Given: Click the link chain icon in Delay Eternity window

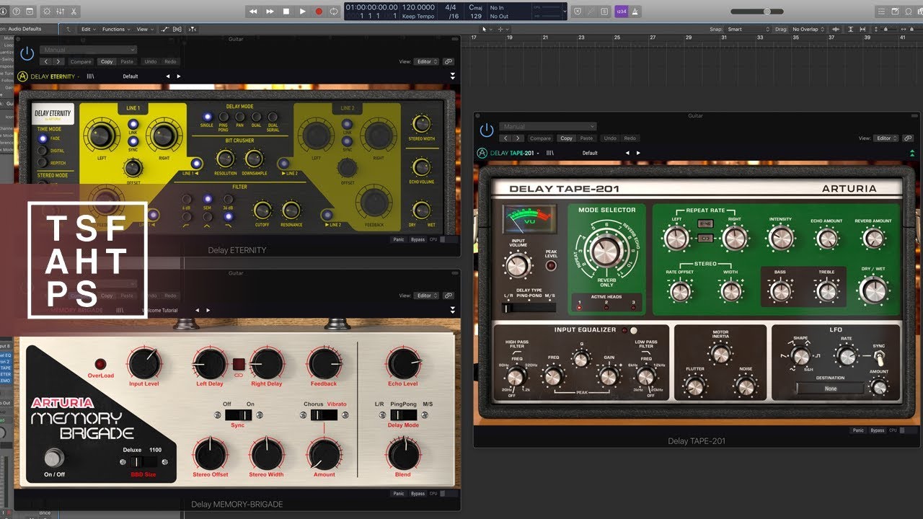Looking at the screenshot, I should tap(449, 62).
